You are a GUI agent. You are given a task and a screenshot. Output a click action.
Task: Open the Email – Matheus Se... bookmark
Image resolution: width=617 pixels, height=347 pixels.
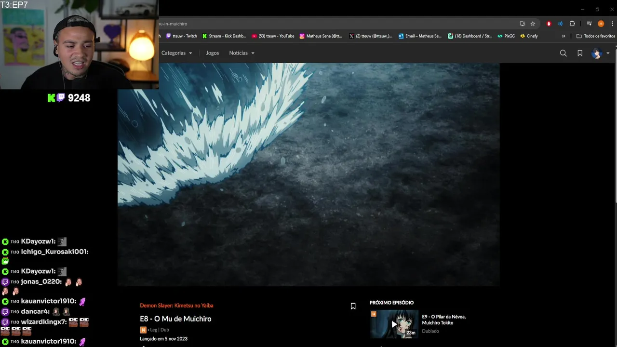[x=420, y=36]
